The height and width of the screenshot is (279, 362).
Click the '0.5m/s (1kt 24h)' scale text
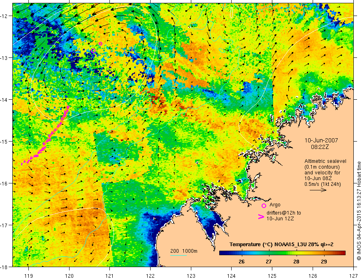click(x=323, y=184)
